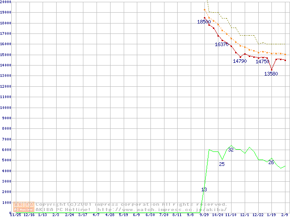Click the impress corporation copyright text
Viewport: 290px width, 217px height.
pos(131,204)
